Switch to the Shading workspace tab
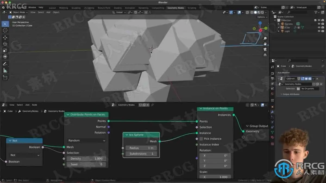The height and width of the screenshot is (183, 326). click(118, 8)
